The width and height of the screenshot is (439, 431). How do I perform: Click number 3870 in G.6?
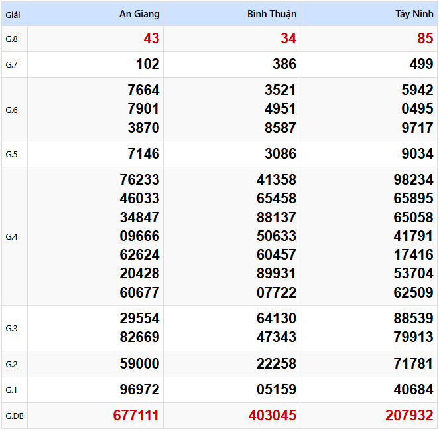pyautogui.click(x=144, y=128)
